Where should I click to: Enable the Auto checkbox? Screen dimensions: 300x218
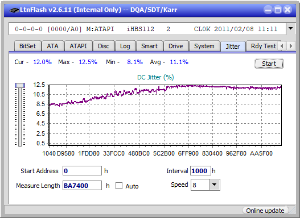[119, 186]
